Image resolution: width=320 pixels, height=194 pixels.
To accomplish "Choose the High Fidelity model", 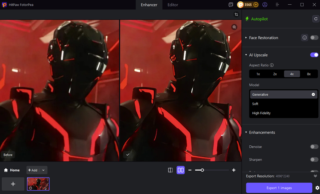I will pos(283,113).
